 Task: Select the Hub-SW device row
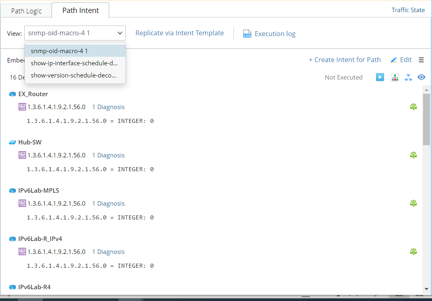[x=30, y=142]
